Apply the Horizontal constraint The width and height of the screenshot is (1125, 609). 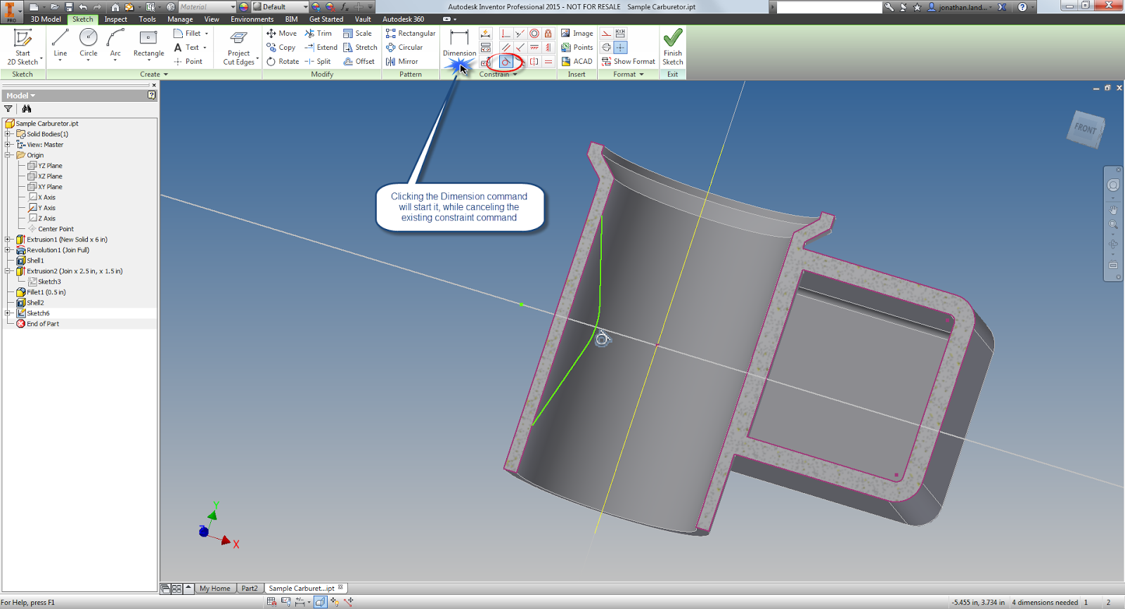[534, 47]
